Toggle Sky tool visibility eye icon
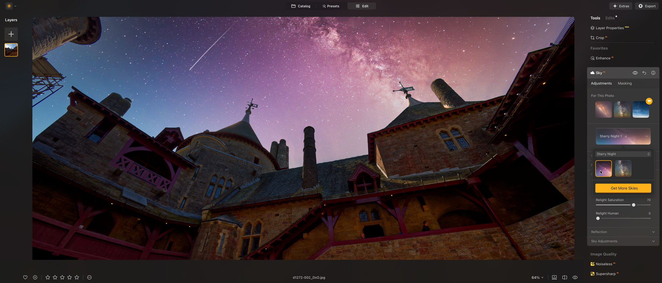 [635, 73]
